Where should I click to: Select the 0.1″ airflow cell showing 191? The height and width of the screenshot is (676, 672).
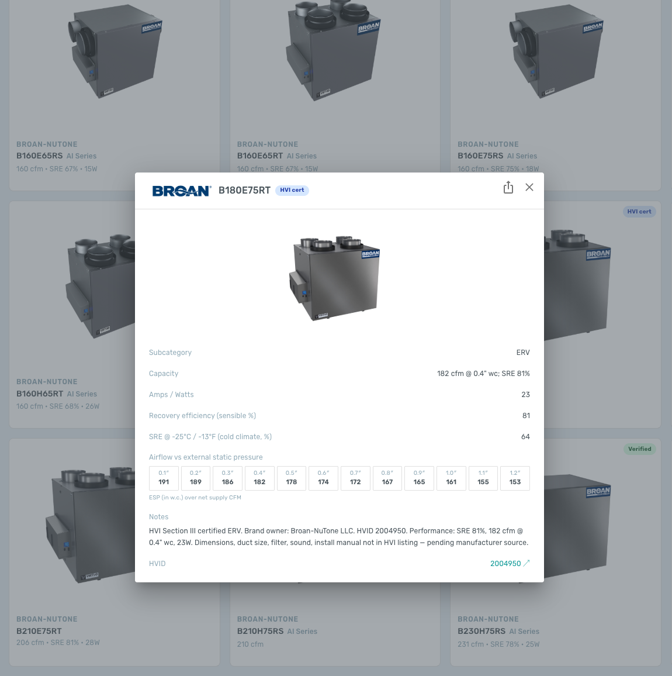pyautogui.click(x=164, y=478)
